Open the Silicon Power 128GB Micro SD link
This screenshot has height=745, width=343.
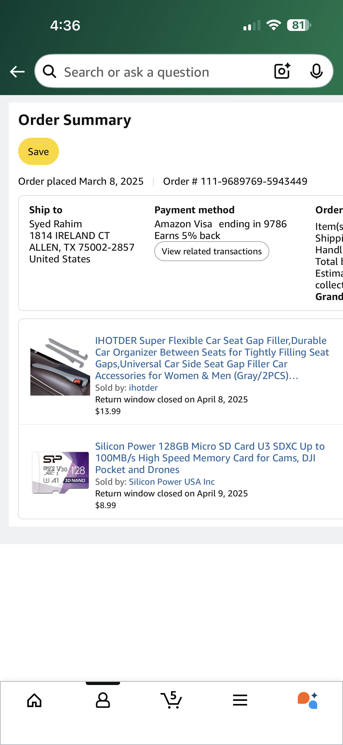(x=210, y=457)
